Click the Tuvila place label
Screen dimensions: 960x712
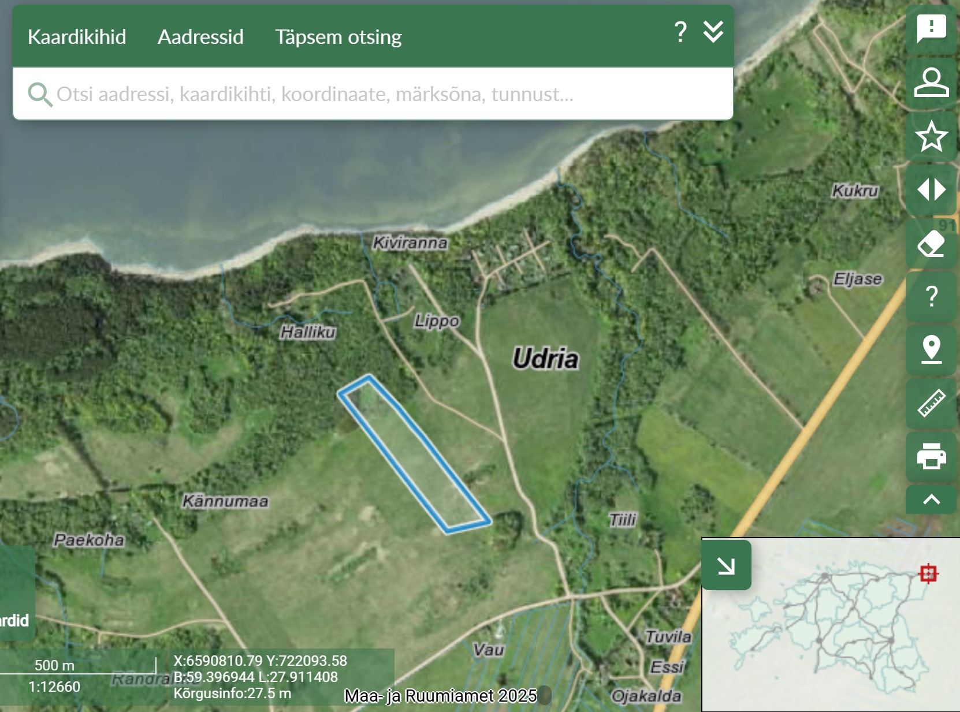click(x=668, y=637)
